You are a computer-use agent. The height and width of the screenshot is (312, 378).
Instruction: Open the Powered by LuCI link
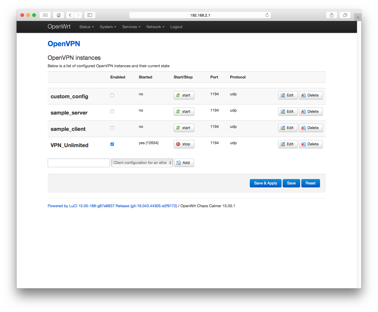[x=112, y=206]
